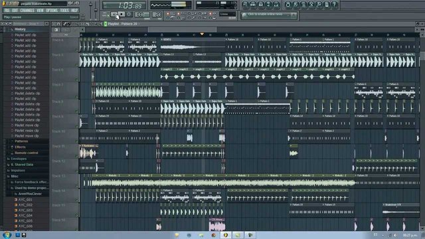The width and height of the screenshot is (425, 239).
Task: Toggle the playlist magnet snap icon
Action: 58,24
